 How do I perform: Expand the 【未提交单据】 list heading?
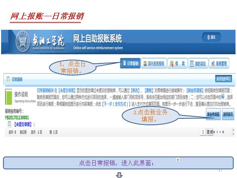(24, 124)
